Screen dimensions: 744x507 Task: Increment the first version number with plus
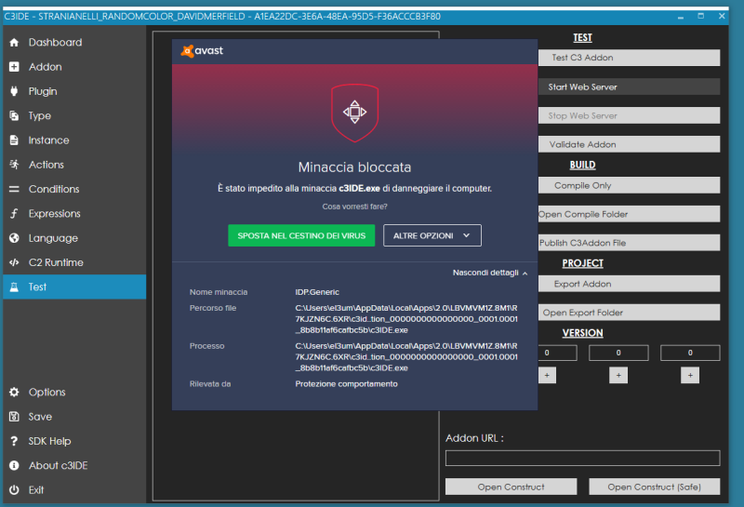[547, 375]
